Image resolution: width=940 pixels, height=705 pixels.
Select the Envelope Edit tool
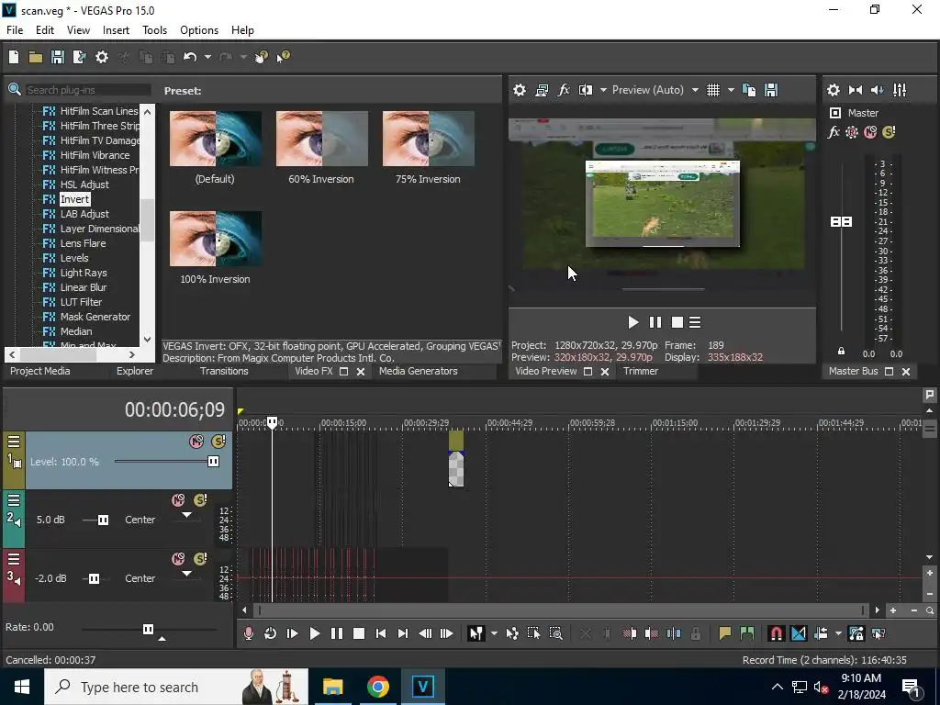pyautogui.click(x=512, y=633)
